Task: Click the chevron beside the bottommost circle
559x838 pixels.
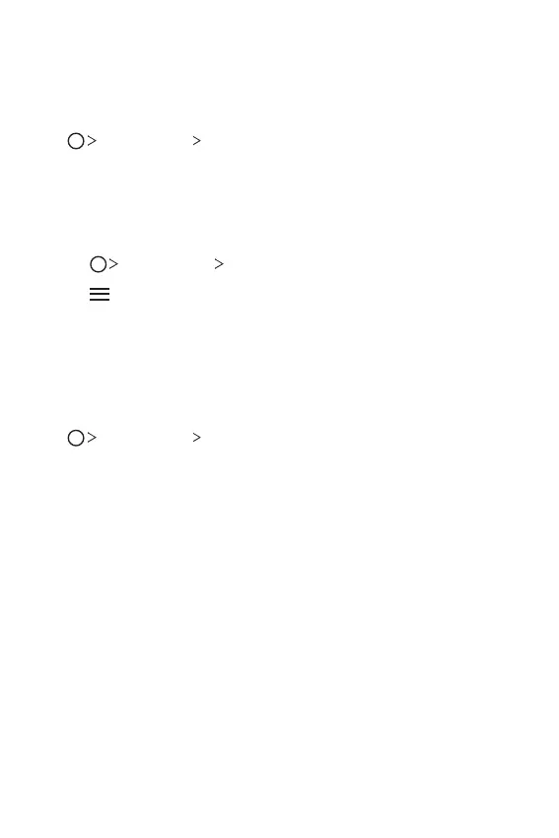Action: [92, 437]
